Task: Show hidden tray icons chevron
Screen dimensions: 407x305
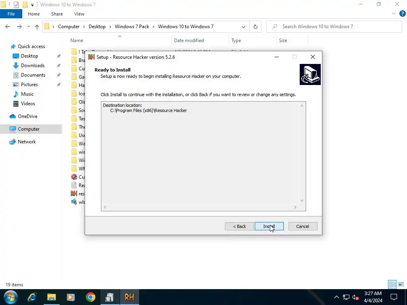Action: (336, 297)
